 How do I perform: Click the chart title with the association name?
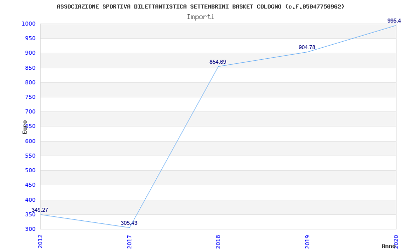[x=200, y=7]
